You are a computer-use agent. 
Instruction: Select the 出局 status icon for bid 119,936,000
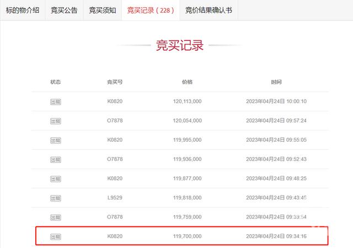(x=55, y=159)
